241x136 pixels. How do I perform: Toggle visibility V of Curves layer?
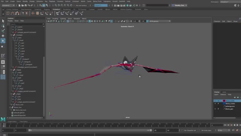[215, 104]
